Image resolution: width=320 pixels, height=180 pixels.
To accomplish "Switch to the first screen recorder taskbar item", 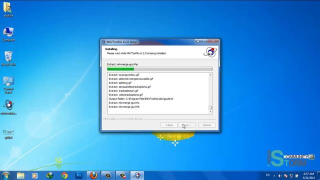I will 108,175.
